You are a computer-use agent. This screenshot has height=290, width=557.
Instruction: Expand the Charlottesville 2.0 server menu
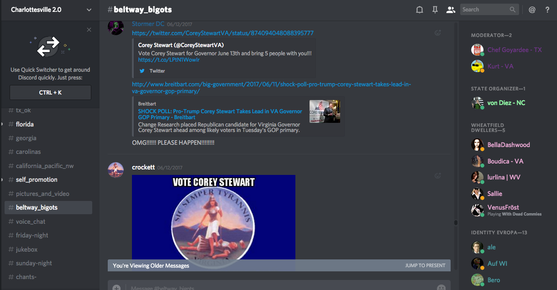(89, 10)
